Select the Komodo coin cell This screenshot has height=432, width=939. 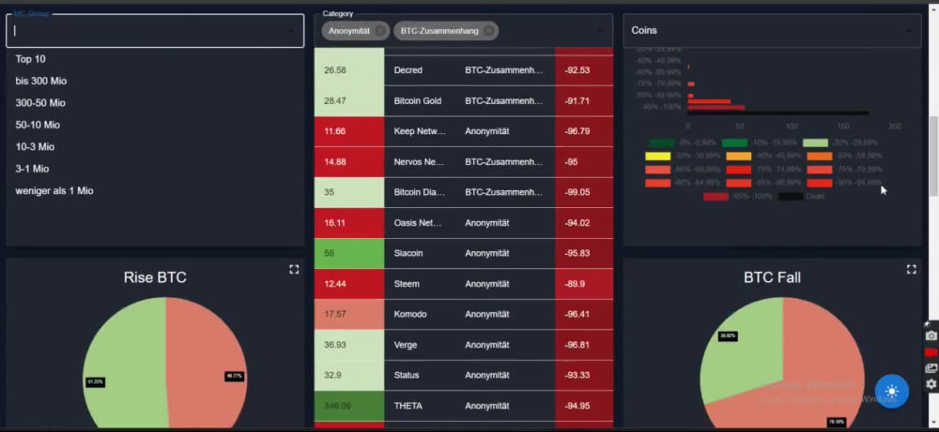click(420, 314)
